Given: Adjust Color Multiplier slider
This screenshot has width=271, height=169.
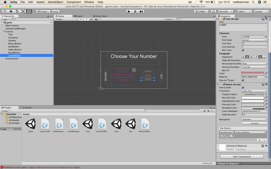Looking at the screenshot, I should [250, 111].
